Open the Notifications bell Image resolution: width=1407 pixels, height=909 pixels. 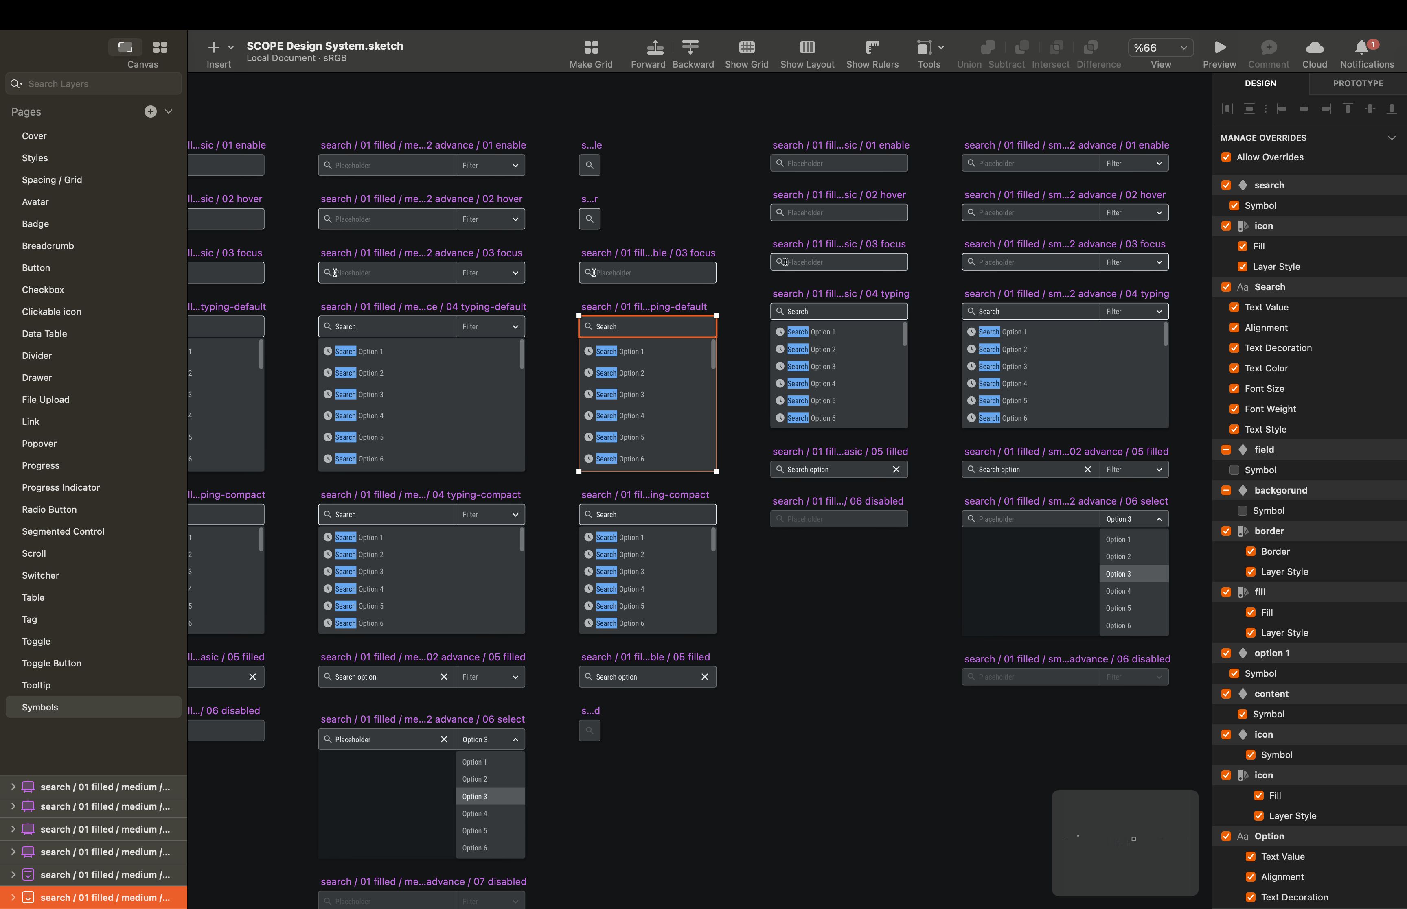coord(1361,47)
